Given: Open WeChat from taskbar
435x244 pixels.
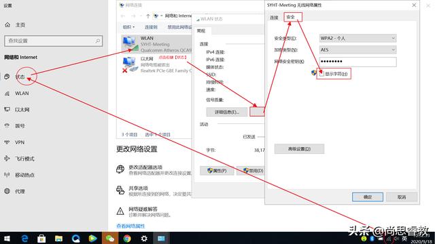Looking at the screenshot, I should coord(110,239).
